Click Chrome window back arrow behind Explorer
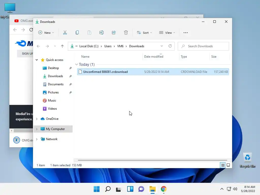 pyautogui.click(x=15, y=30)
